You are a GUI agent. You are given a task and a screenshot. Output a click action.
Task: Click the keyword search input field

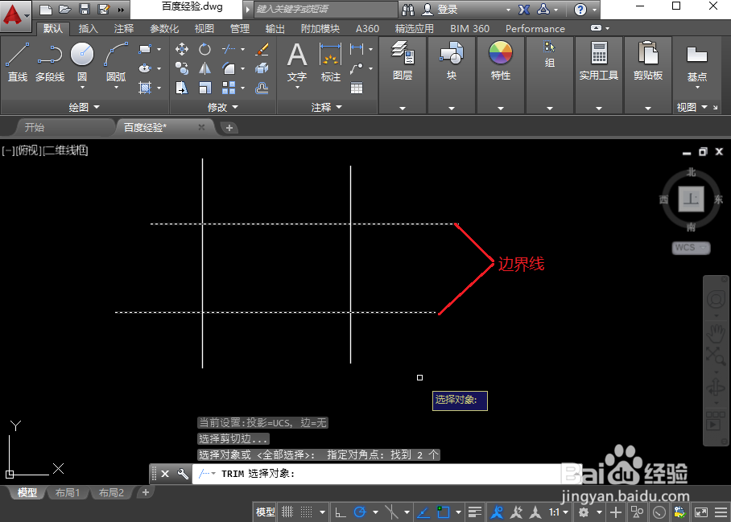point(326,9)
